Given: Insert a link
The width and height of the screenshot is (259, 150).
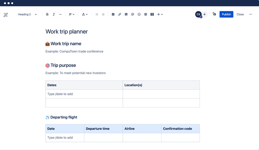Looking at the screenshot, I should click(x=120, y=14).
